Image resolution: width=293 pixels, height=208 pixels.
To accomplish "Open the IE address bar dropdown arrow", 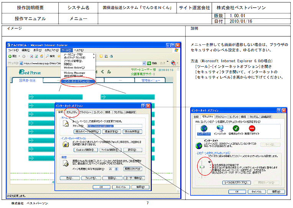I will tap(144, 63).
